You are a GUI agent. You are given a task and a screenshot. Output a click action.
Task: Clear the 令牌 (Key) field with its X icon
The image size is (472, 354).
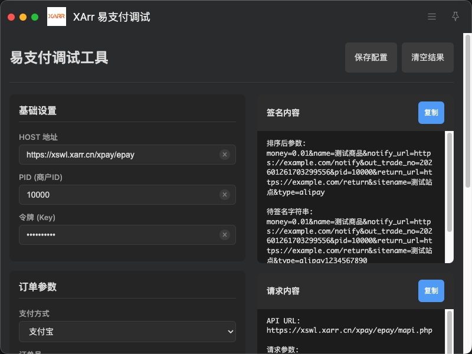click(x=224, y=235)
